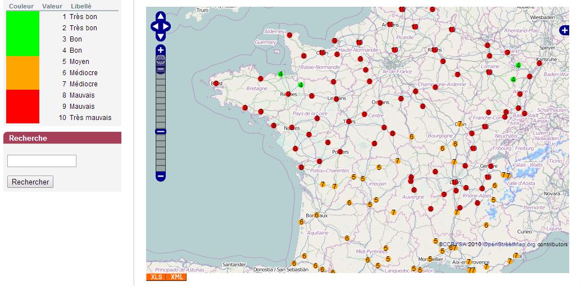Pan the map east with right arrow

tap(167, 26)
